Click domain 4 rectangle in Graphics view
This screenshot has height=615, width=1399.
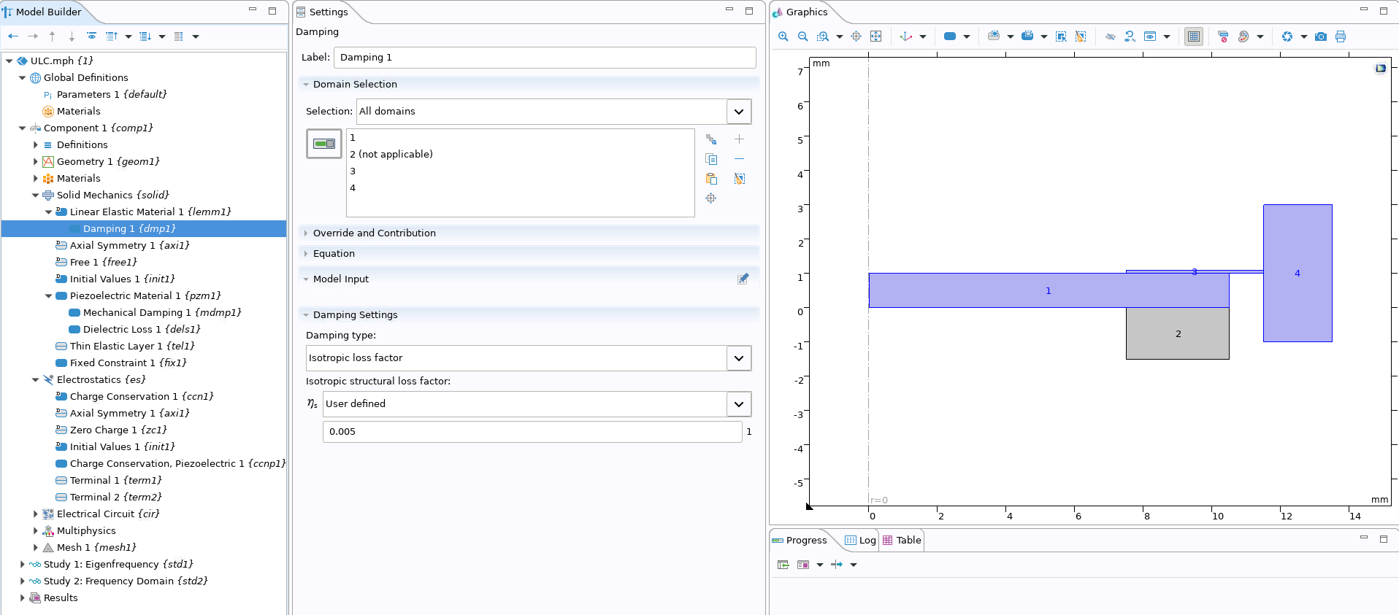[x=1297, y=306]
